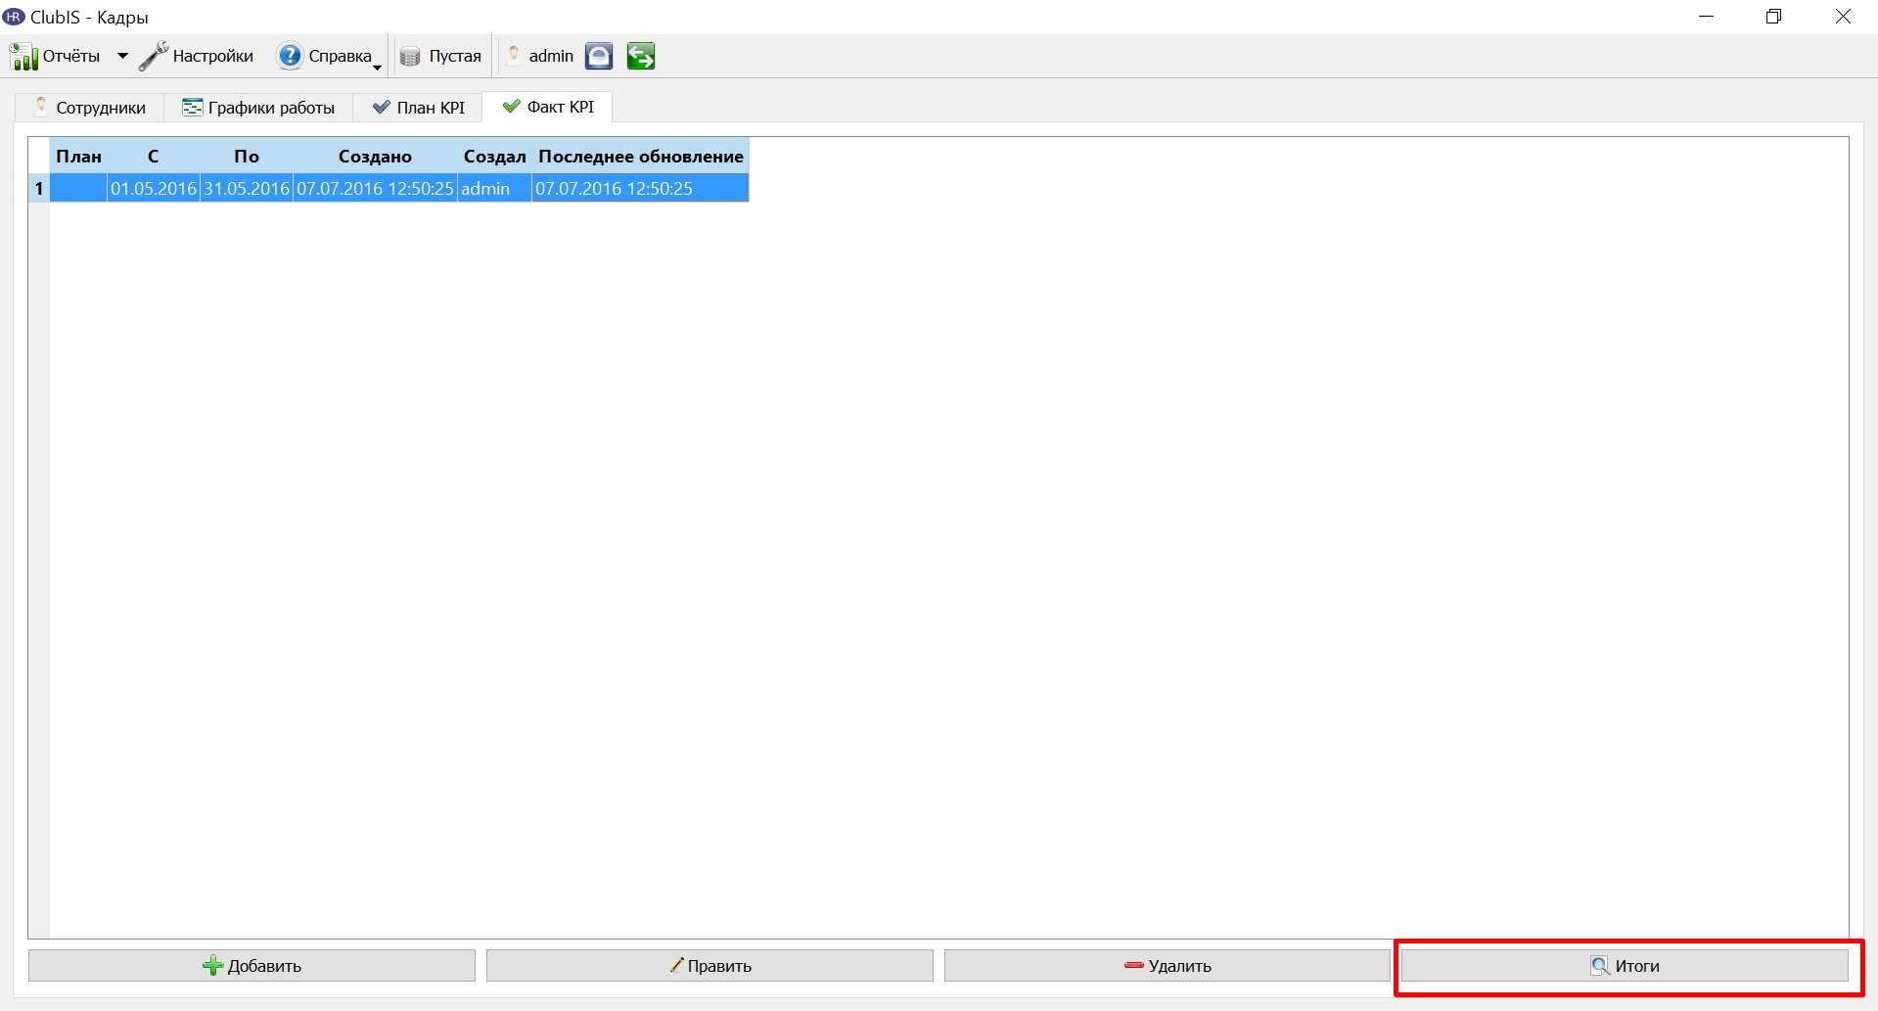Click the blue lock icon
Screen dimensions: 1878x1011
599,57
